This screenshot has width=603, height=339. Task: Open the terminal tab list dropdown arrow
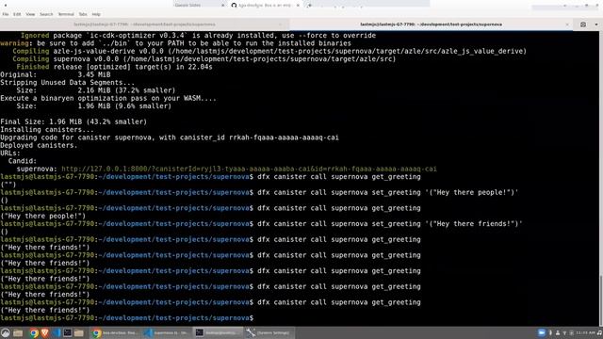596,24
